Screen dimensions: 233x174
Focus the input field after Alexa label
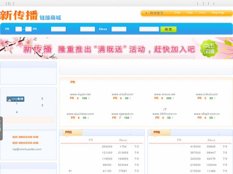[119, 29]
